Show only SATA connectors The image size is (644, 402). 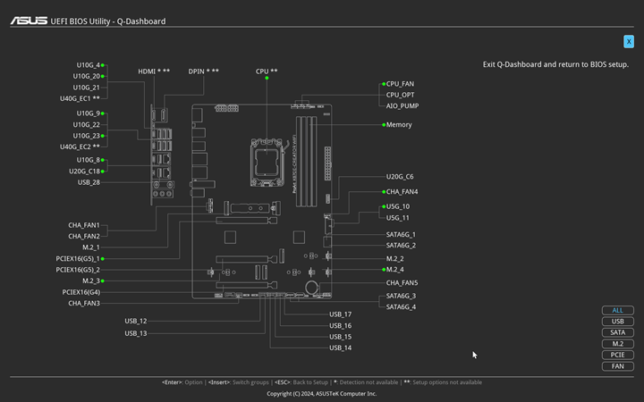point(617,332)
